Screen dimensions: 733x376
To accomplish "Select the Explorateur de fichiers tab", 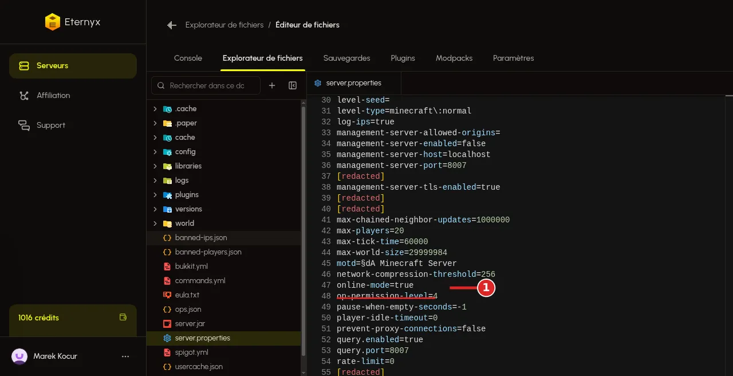I will pos(262,58).
